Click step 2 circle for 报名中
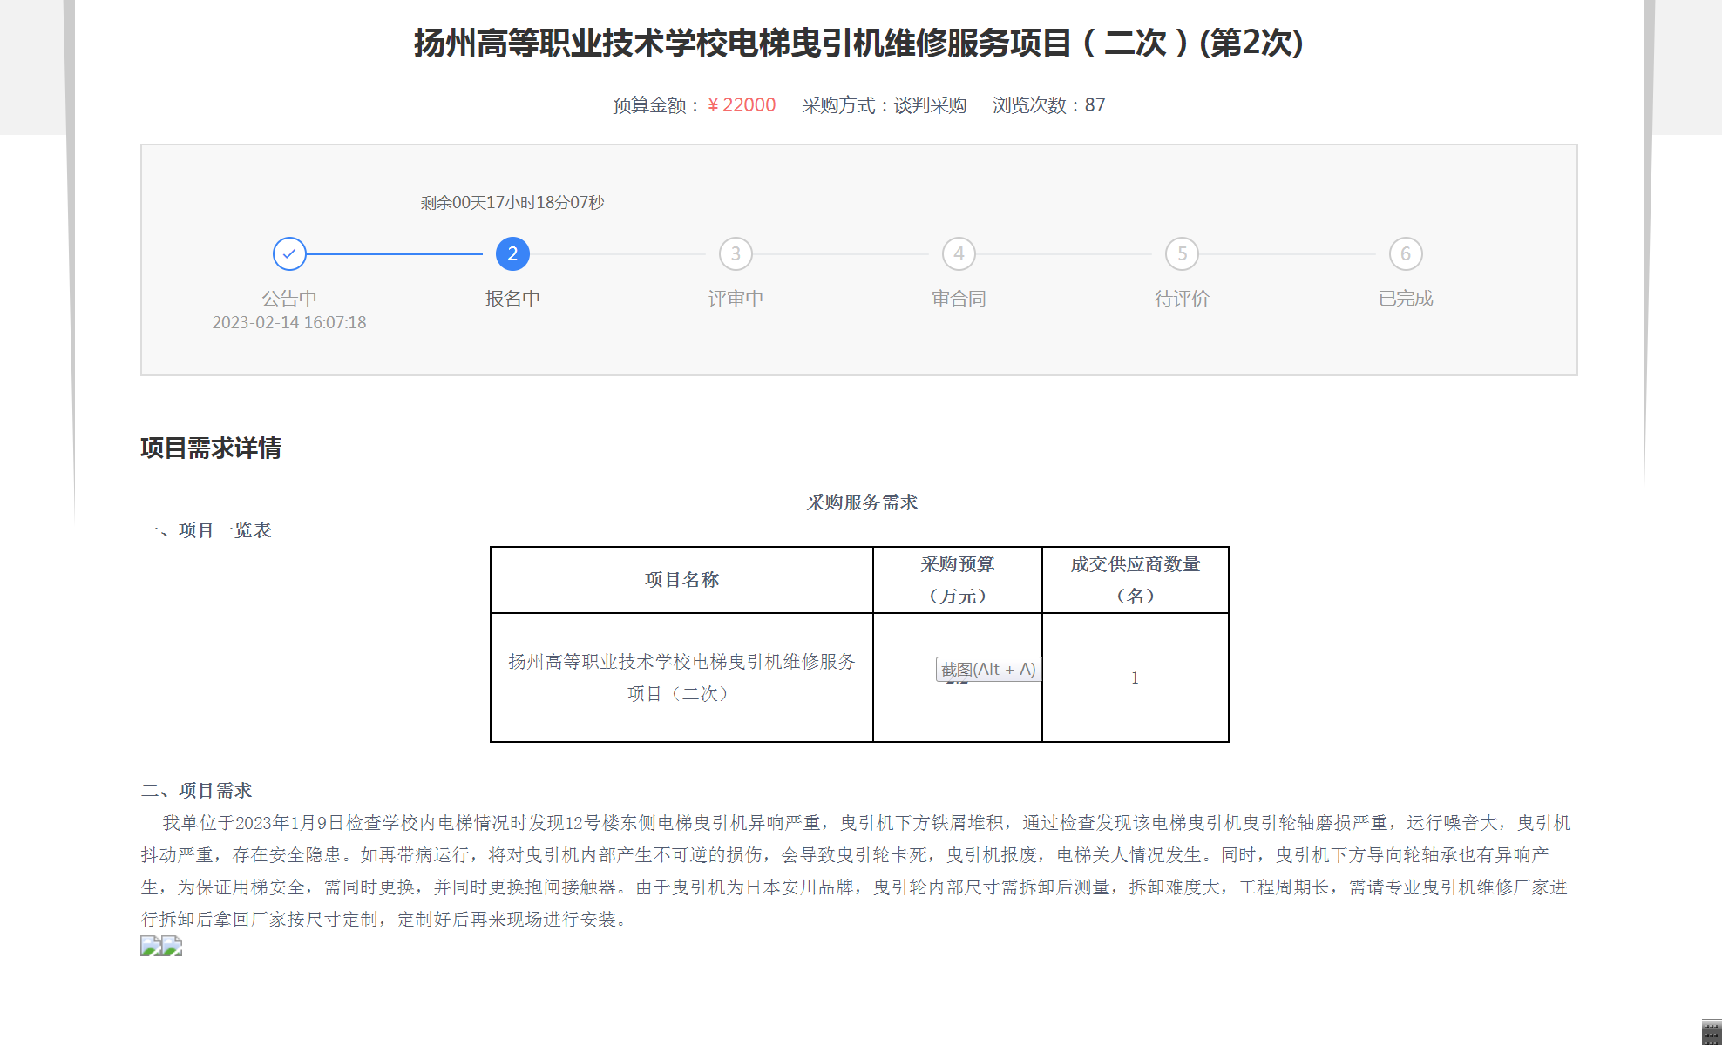1722x1045 pixels. pos(512,254)
